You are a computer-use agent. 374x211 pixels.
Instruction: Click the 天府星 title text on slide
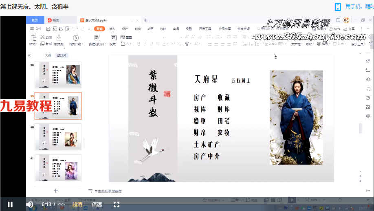click(x=206, y=79)
